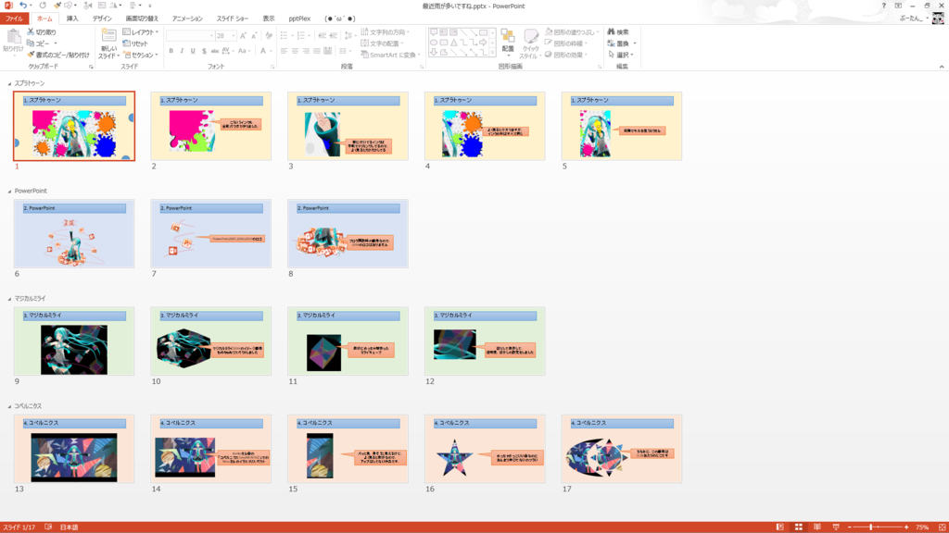Click the New Slide (新しいスライド) icon

[109, 36]
